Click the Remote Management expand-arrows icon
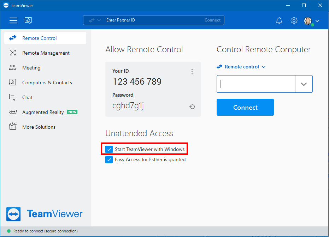Screen dimensions: 329x237 coord(13,53)
